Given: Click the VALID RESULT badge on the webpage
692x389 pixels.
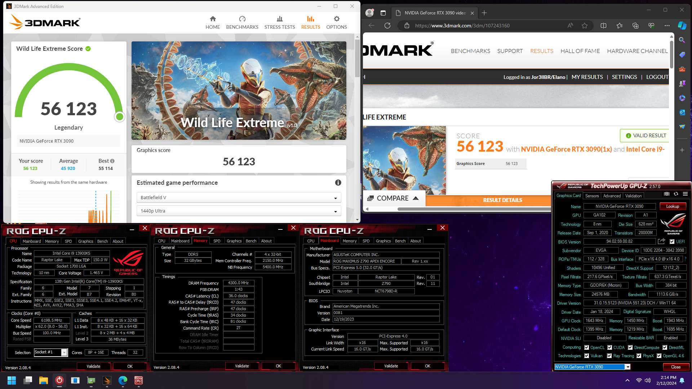Looking at the screenshot, I should [645, 135].
